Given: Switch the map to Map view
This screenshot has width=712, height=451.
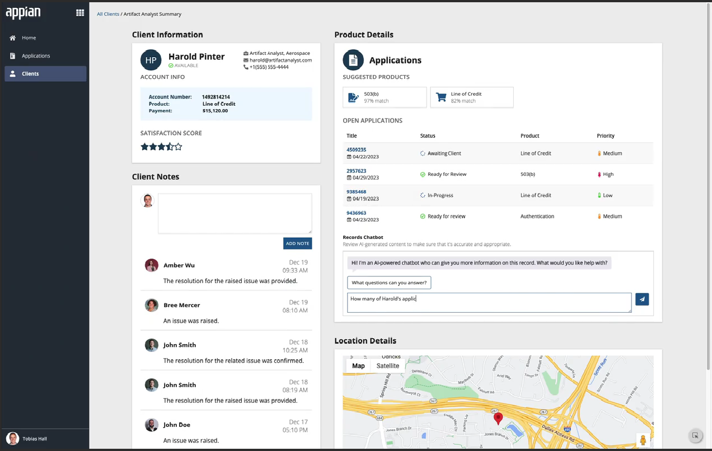Looking at the screenshot, I should point(358,366).
